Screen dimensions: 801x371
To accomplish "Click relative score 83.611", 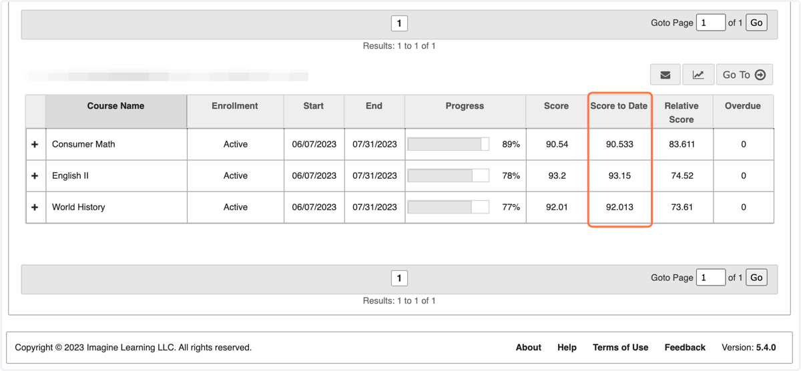I will click(682, 144).
